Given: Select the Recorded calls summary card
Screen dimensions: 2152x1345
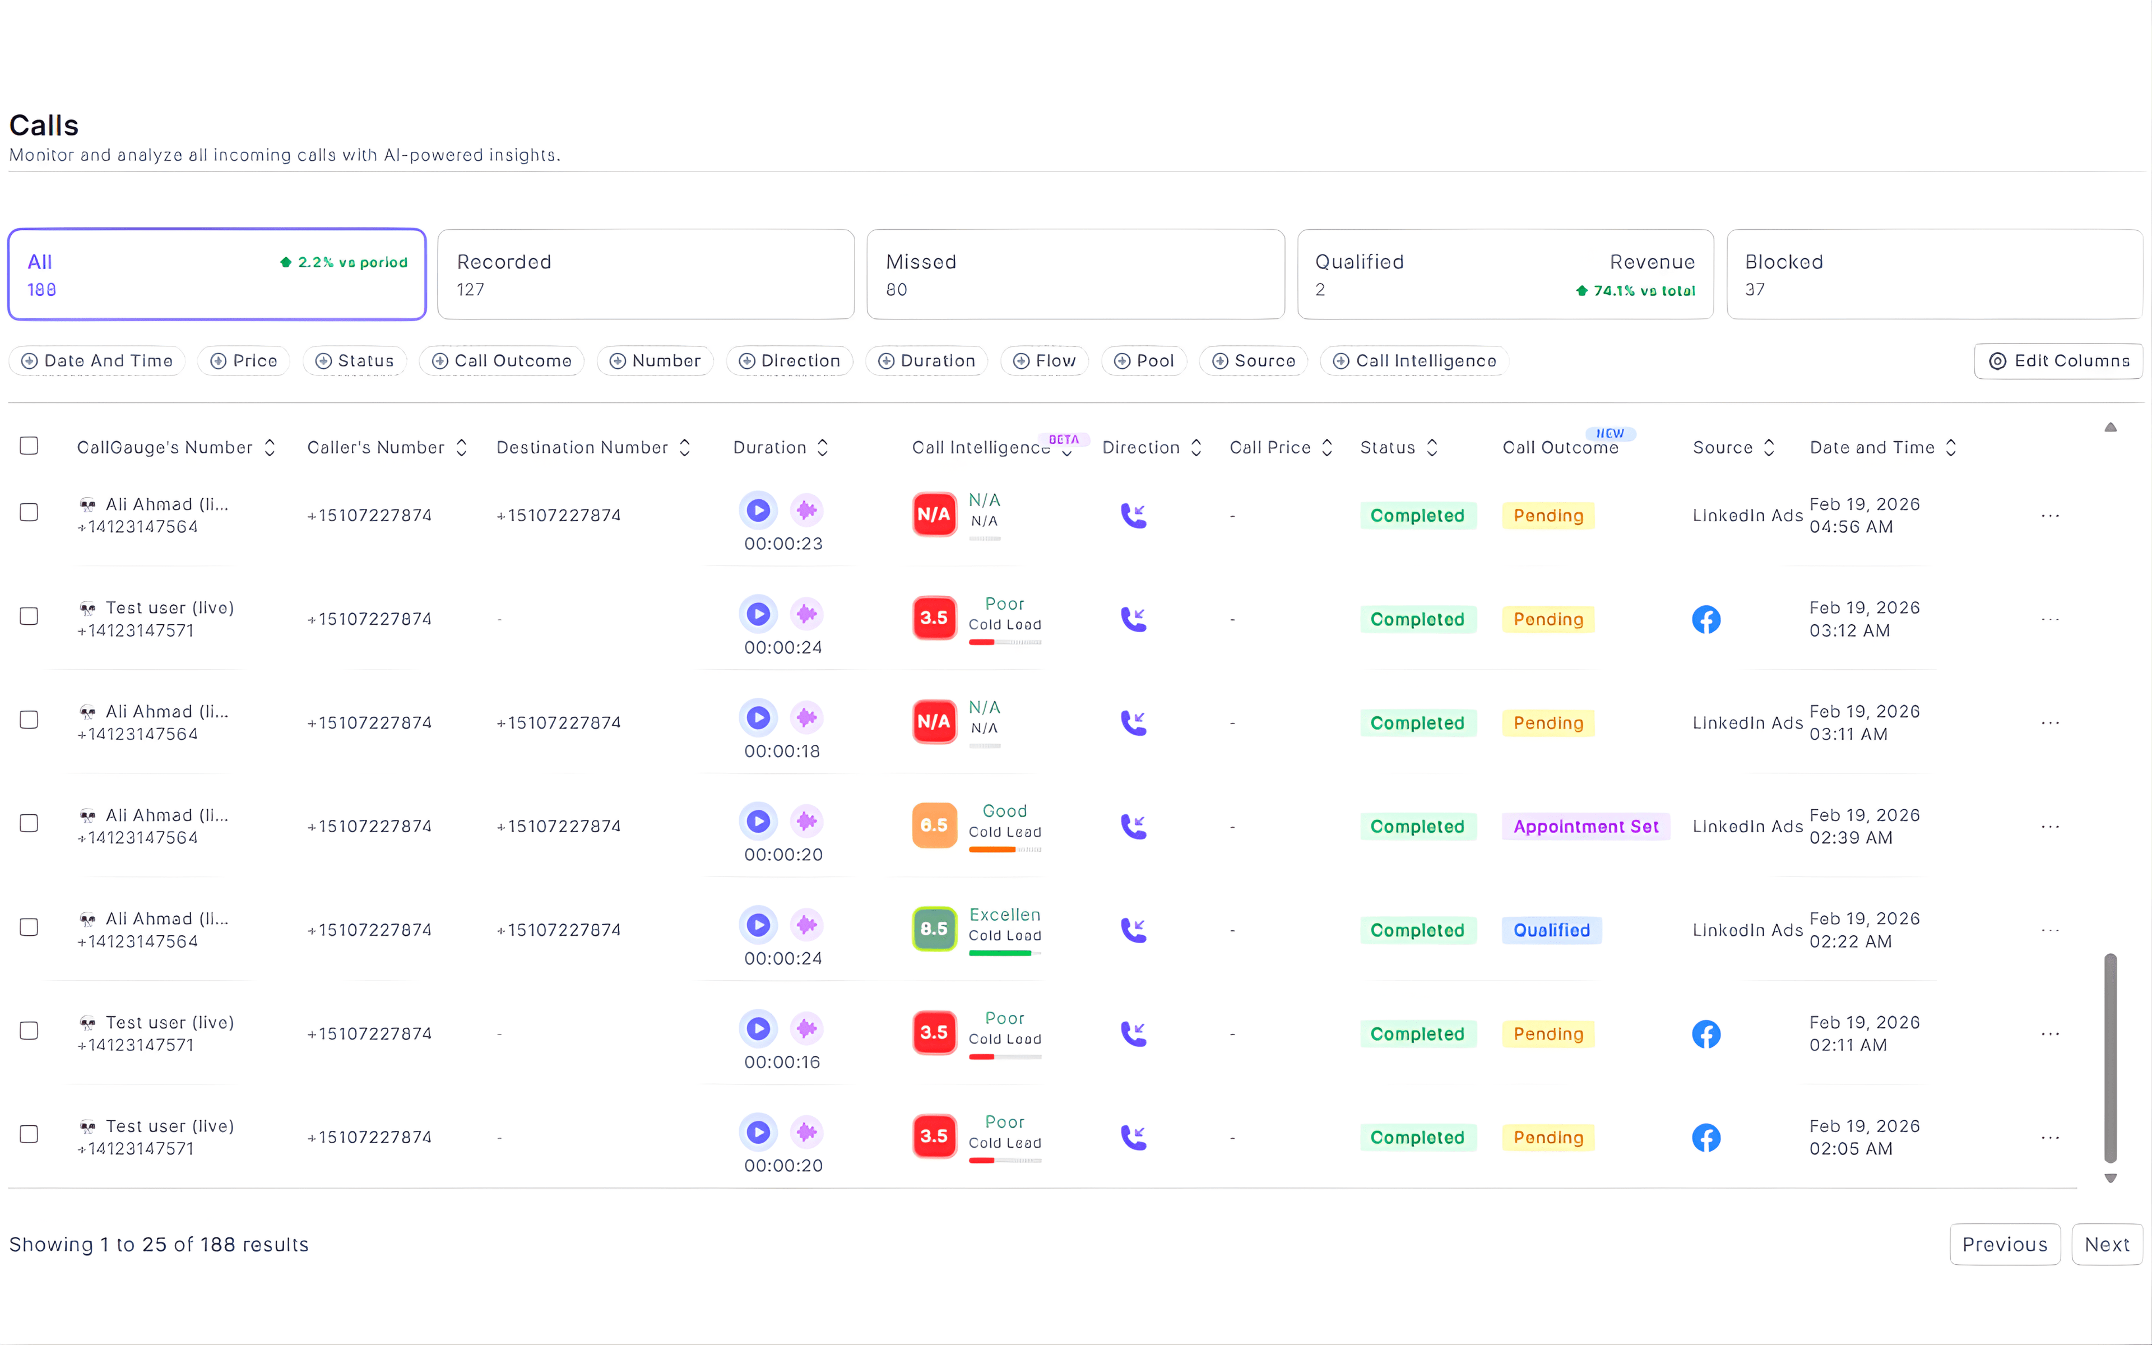Looking at the screenshot, I should (x=644, y=274).
